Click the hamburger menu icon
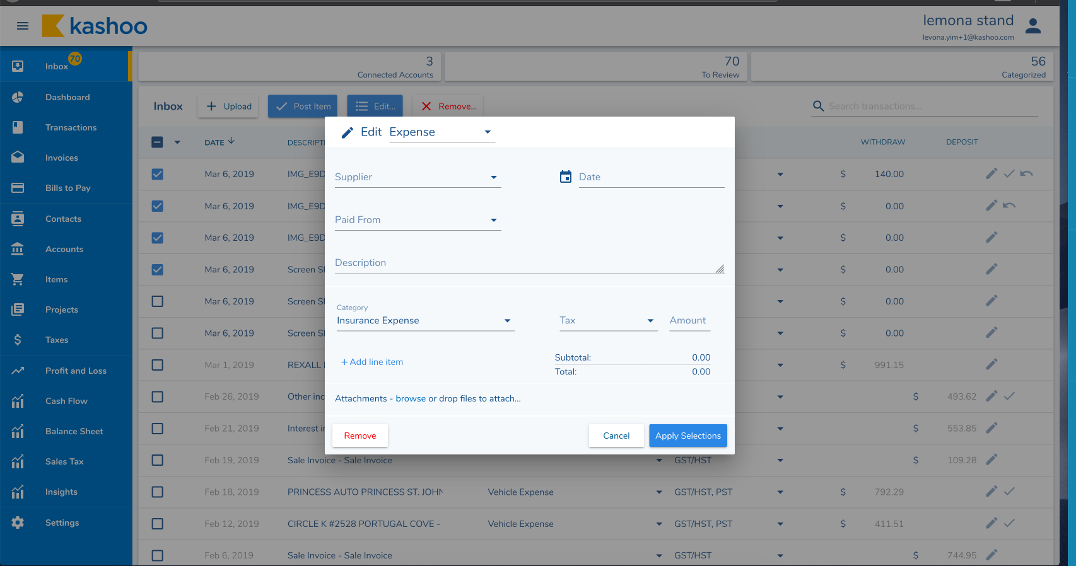 (23, 26)
